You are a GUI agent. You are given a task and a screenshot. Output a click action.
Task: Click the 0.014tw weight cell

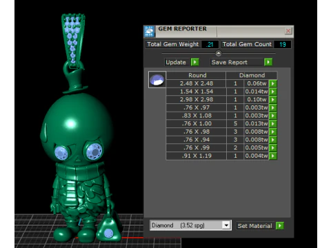click(257, 92)
